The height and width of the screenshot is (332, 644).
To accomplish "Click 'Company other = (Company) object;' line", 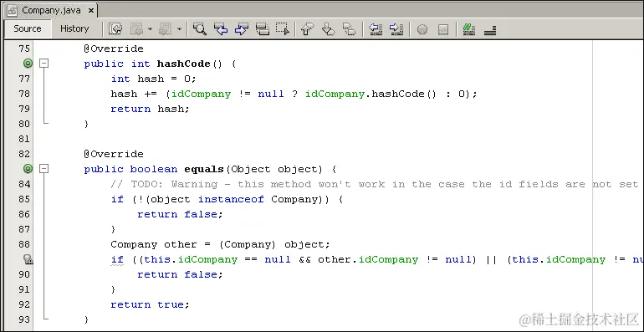I will [220, 244].
